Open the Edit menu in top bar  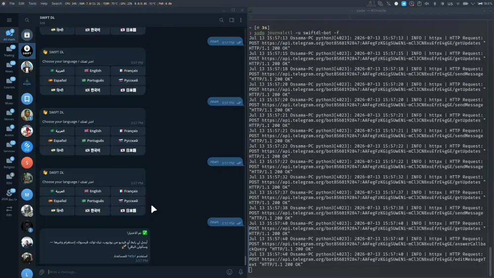coord(21,3)
